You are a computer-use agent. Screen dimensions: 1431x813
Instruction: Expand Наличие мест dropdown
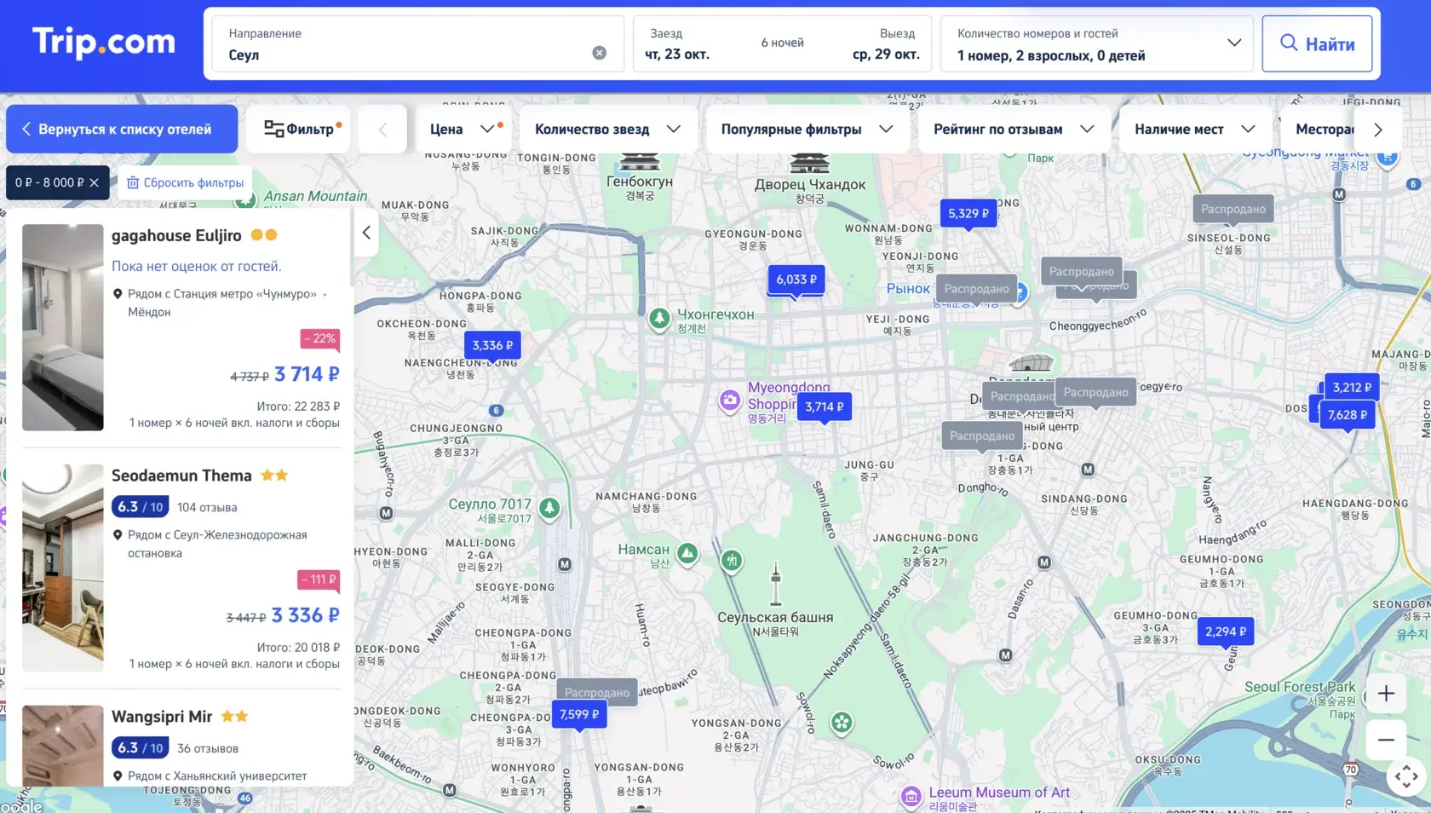click(x=1195, y=130)
